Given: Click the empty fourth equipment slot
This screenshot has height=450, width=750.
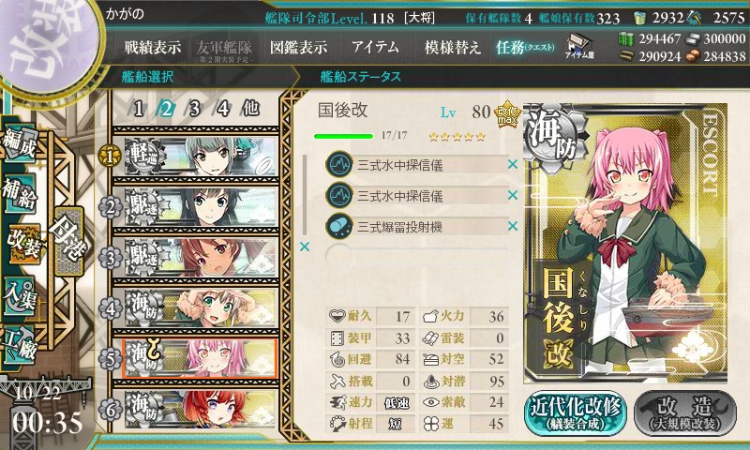Looking at the screenshot, I should pos(416,257).
